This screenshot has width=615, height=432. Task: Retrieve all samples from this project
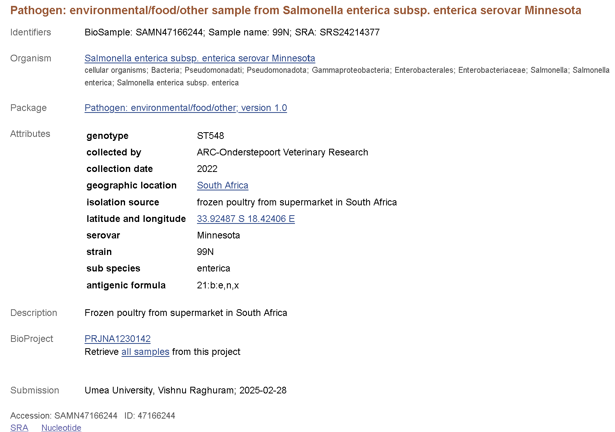pos(145,352)
